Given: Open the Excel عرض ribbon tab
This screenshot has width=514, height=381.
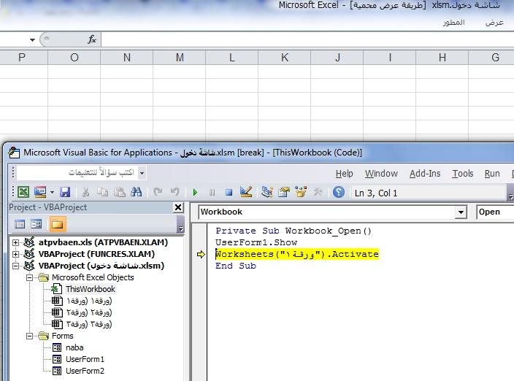Looking at the screenshot, I should 494,23.
